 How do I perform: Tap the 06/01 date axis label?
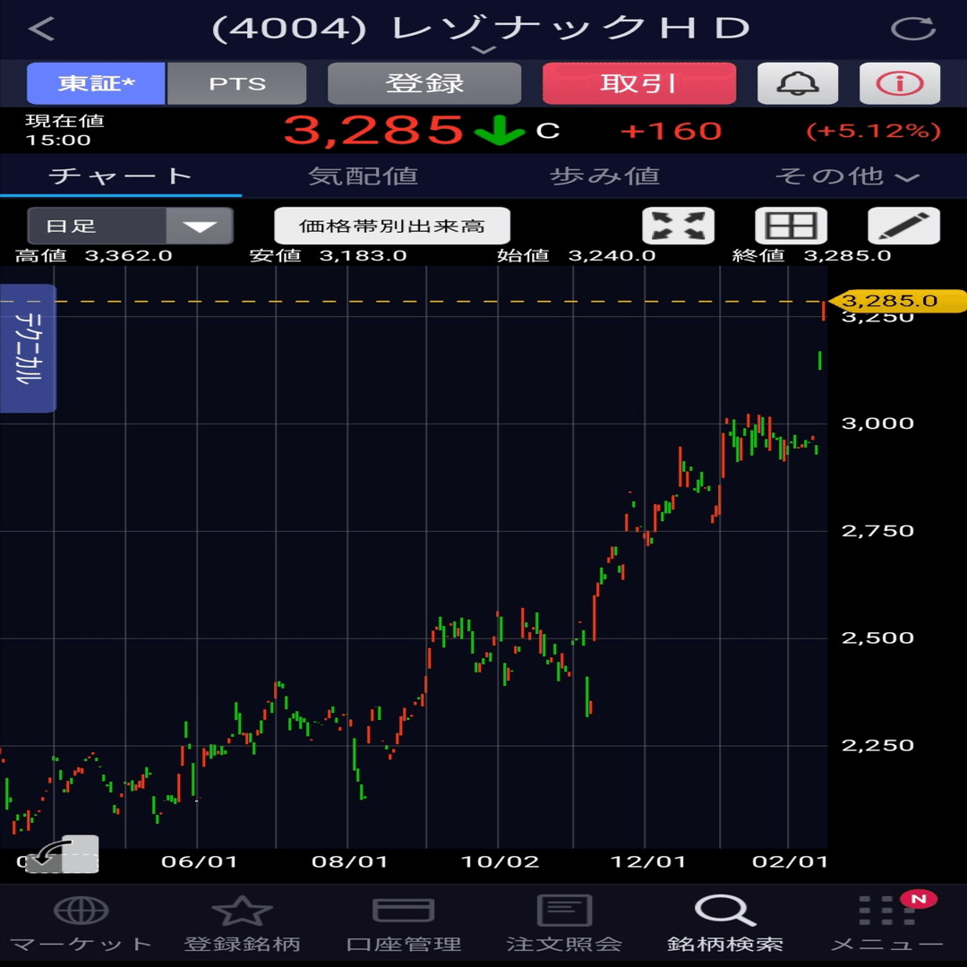(x=199, y=861)
